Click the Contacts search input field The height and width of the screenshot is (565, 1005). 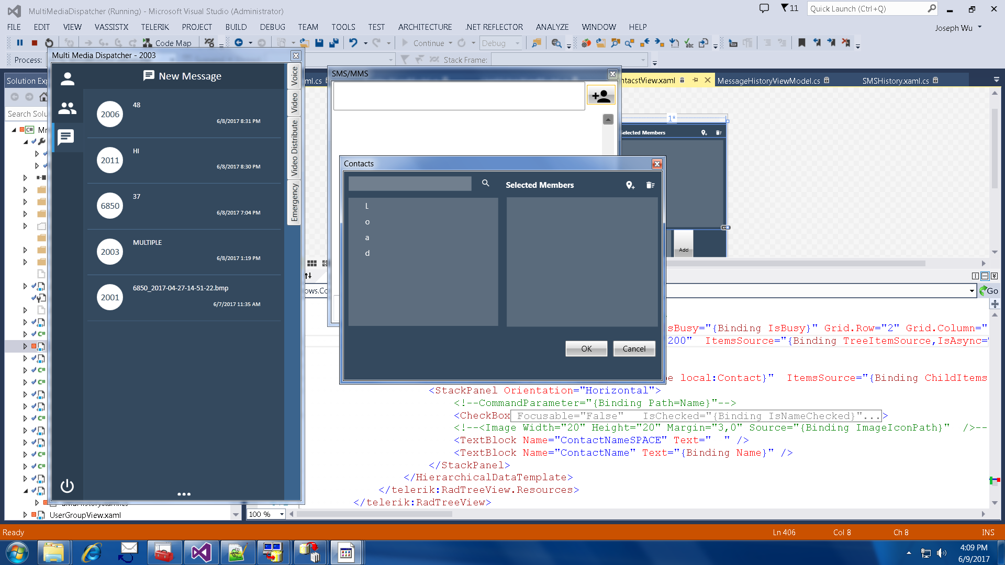point(410,184)
